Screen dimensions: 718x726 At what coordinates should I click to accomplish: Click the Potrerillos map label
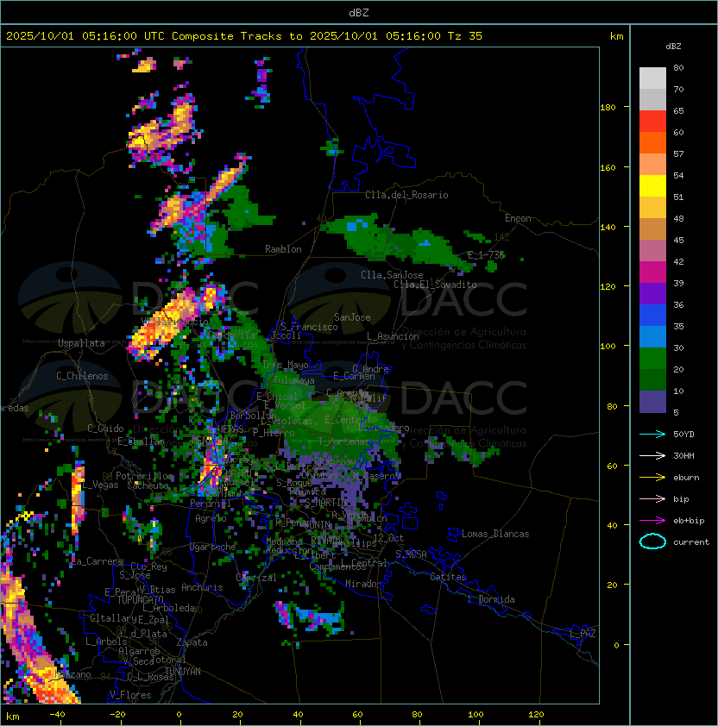click(x=144, y=476)
